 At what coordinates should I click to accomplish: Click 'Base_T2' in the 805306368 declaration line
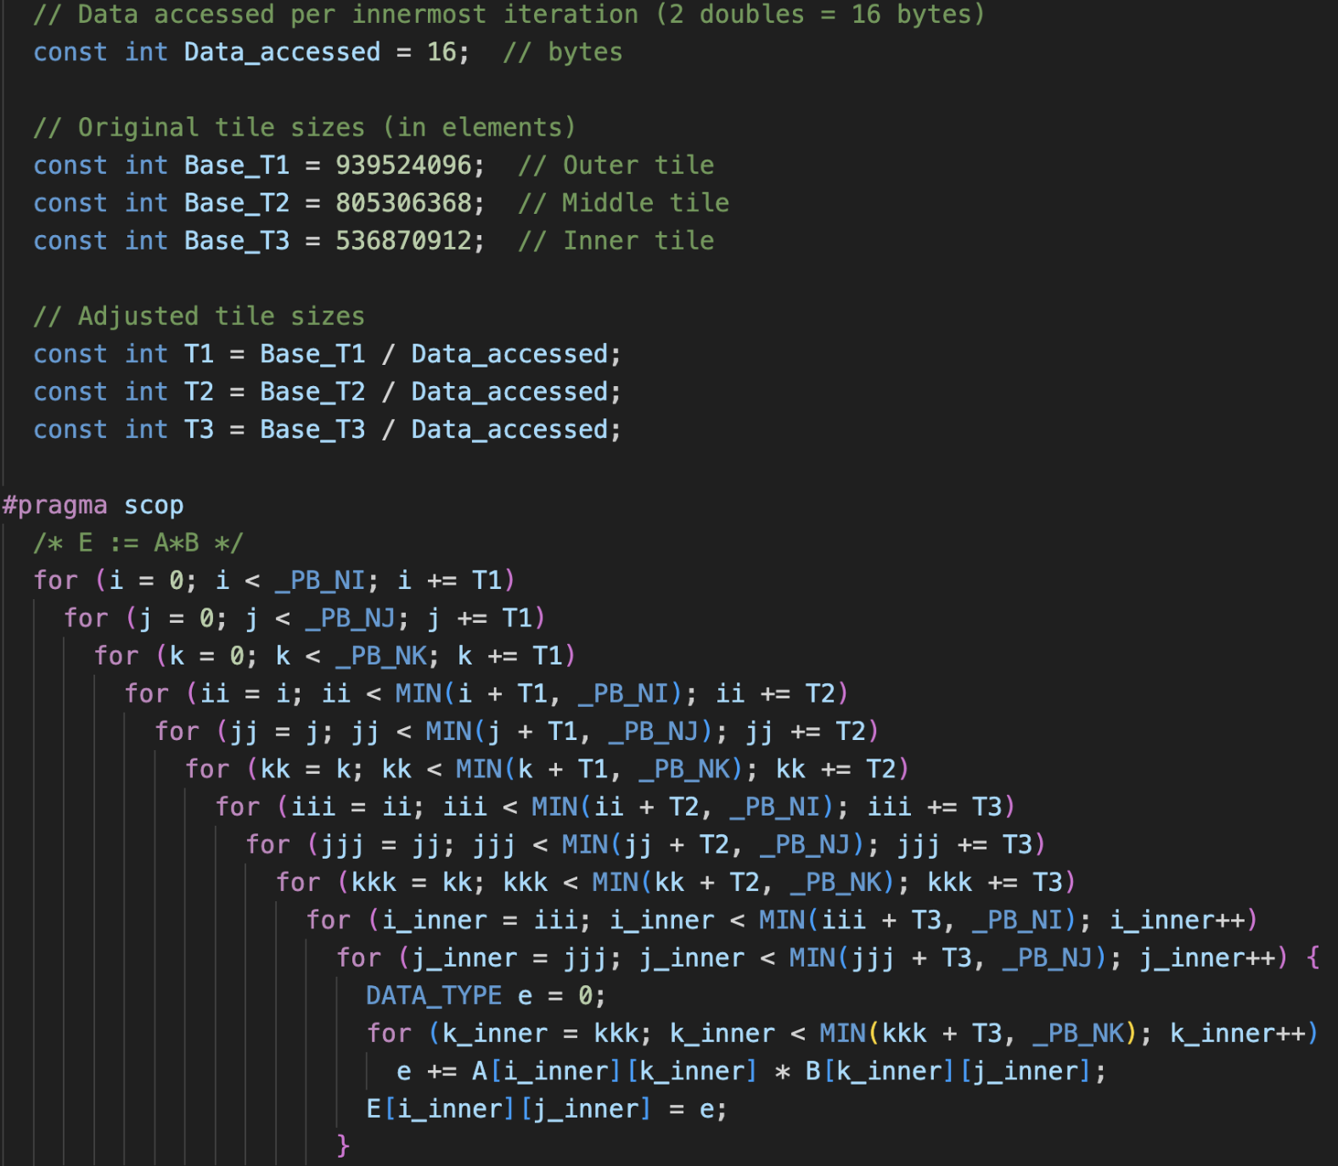pyautogui.click(x=237, y=203)
